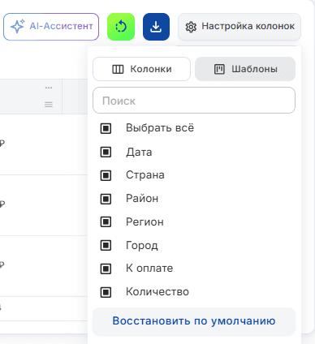Image resolution: width=315 pixels, height=344 pixels.
Task: Toggle the Район column checkbox
Action: click(x=106, y=199)
